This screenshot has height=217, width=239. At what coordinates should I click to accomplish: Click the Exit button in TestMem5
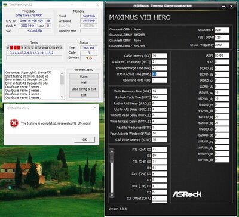(84, 95)
